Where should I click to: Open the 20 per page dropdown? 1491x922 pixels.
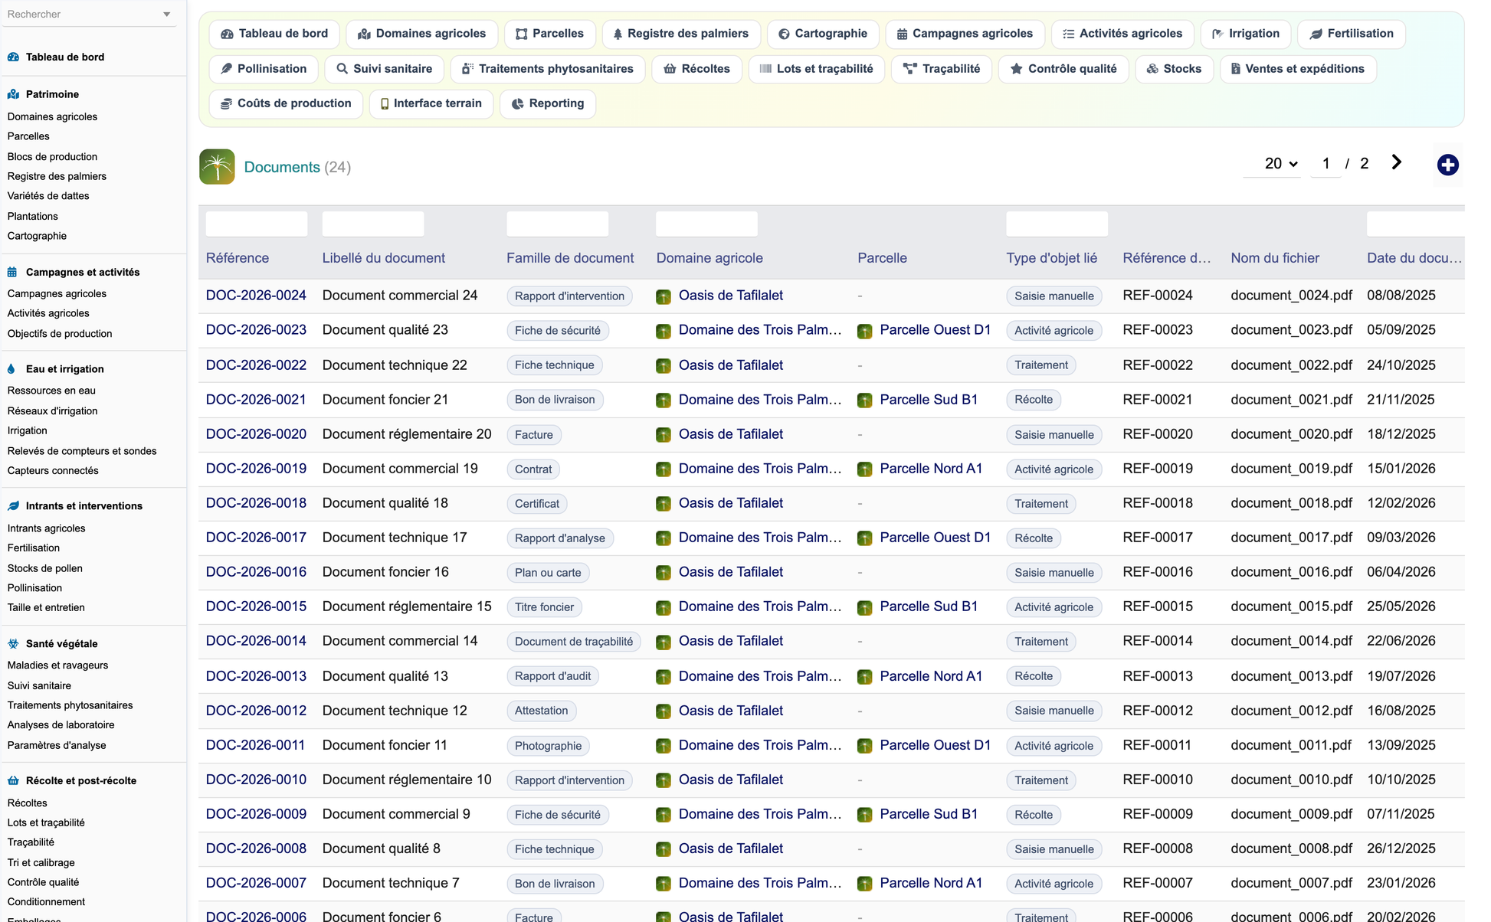tap(1273, 163)
